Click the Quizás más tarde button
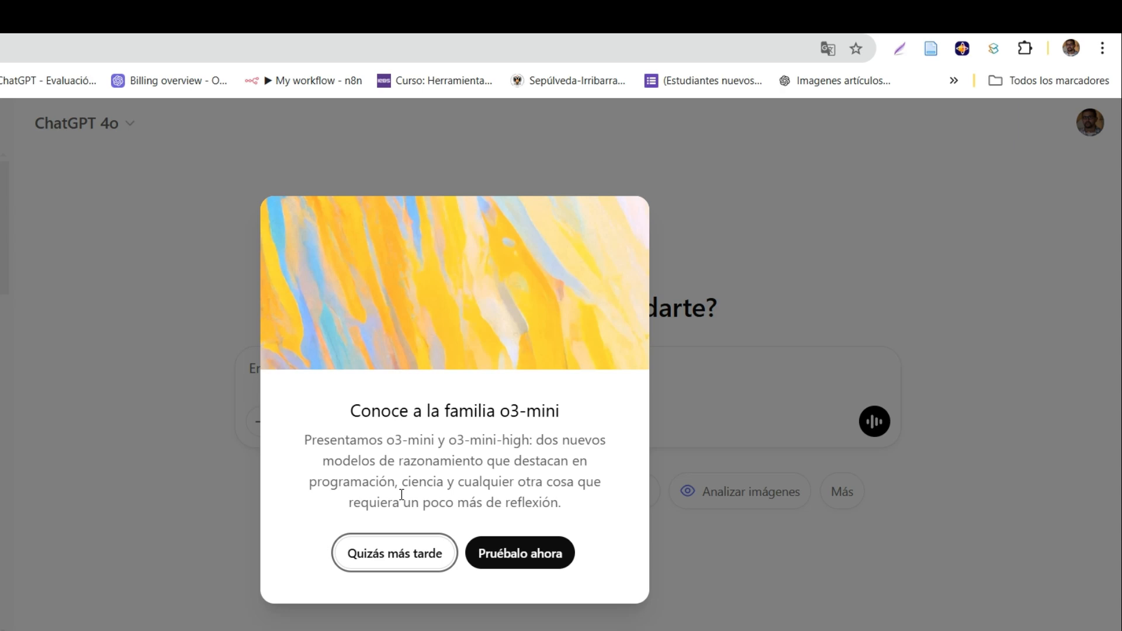 [394, 553]
